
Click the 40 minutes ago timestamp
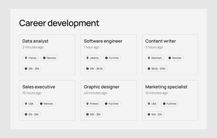tap(95, 93)
